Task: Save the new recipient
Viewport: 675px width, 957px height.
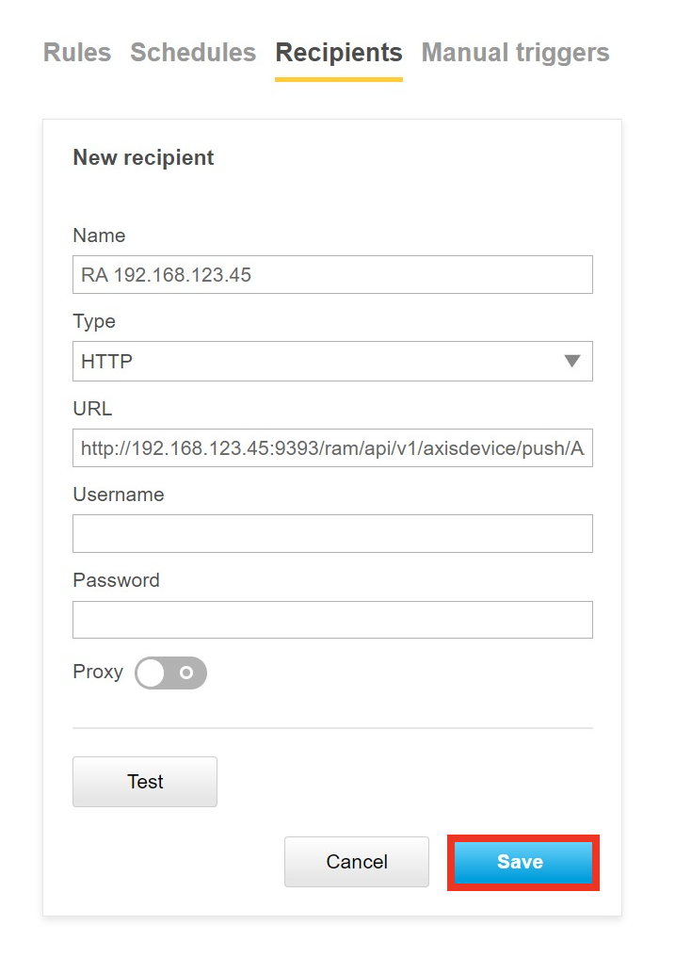Action: tap(523, 862)
